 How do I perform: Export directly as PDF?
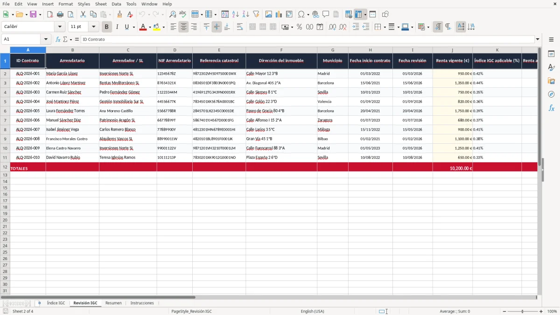point(50,14)
